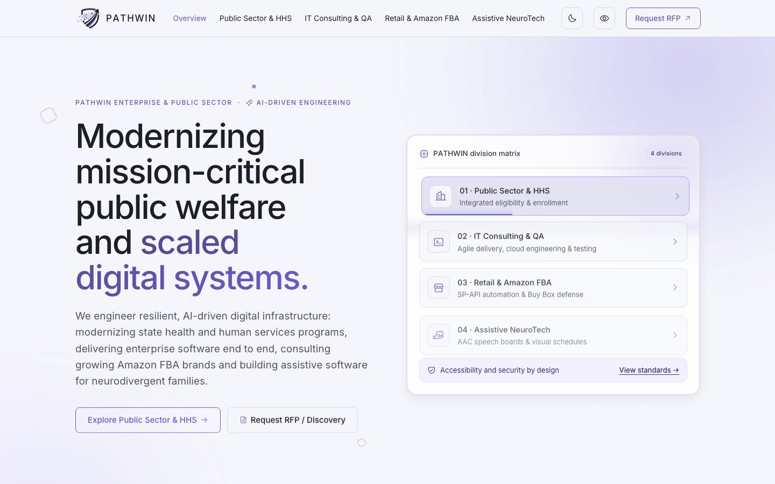Image resolution: width=775 pixels, height=484 pixels.
Task: Click the chip icon beside division matrix title
Action: pos(424,154)
